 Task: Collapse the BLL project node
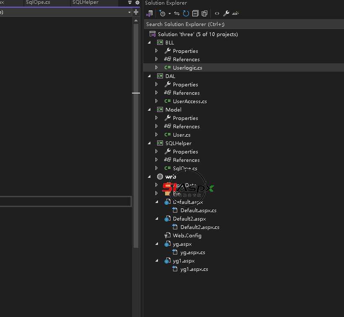[x=150, y=42]
